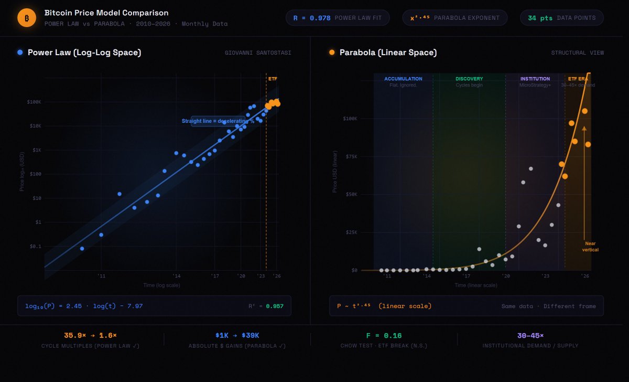Click the P ~ t linear scale formula
This screenshot has width=629, height=382.
click(x=383, y=306)
